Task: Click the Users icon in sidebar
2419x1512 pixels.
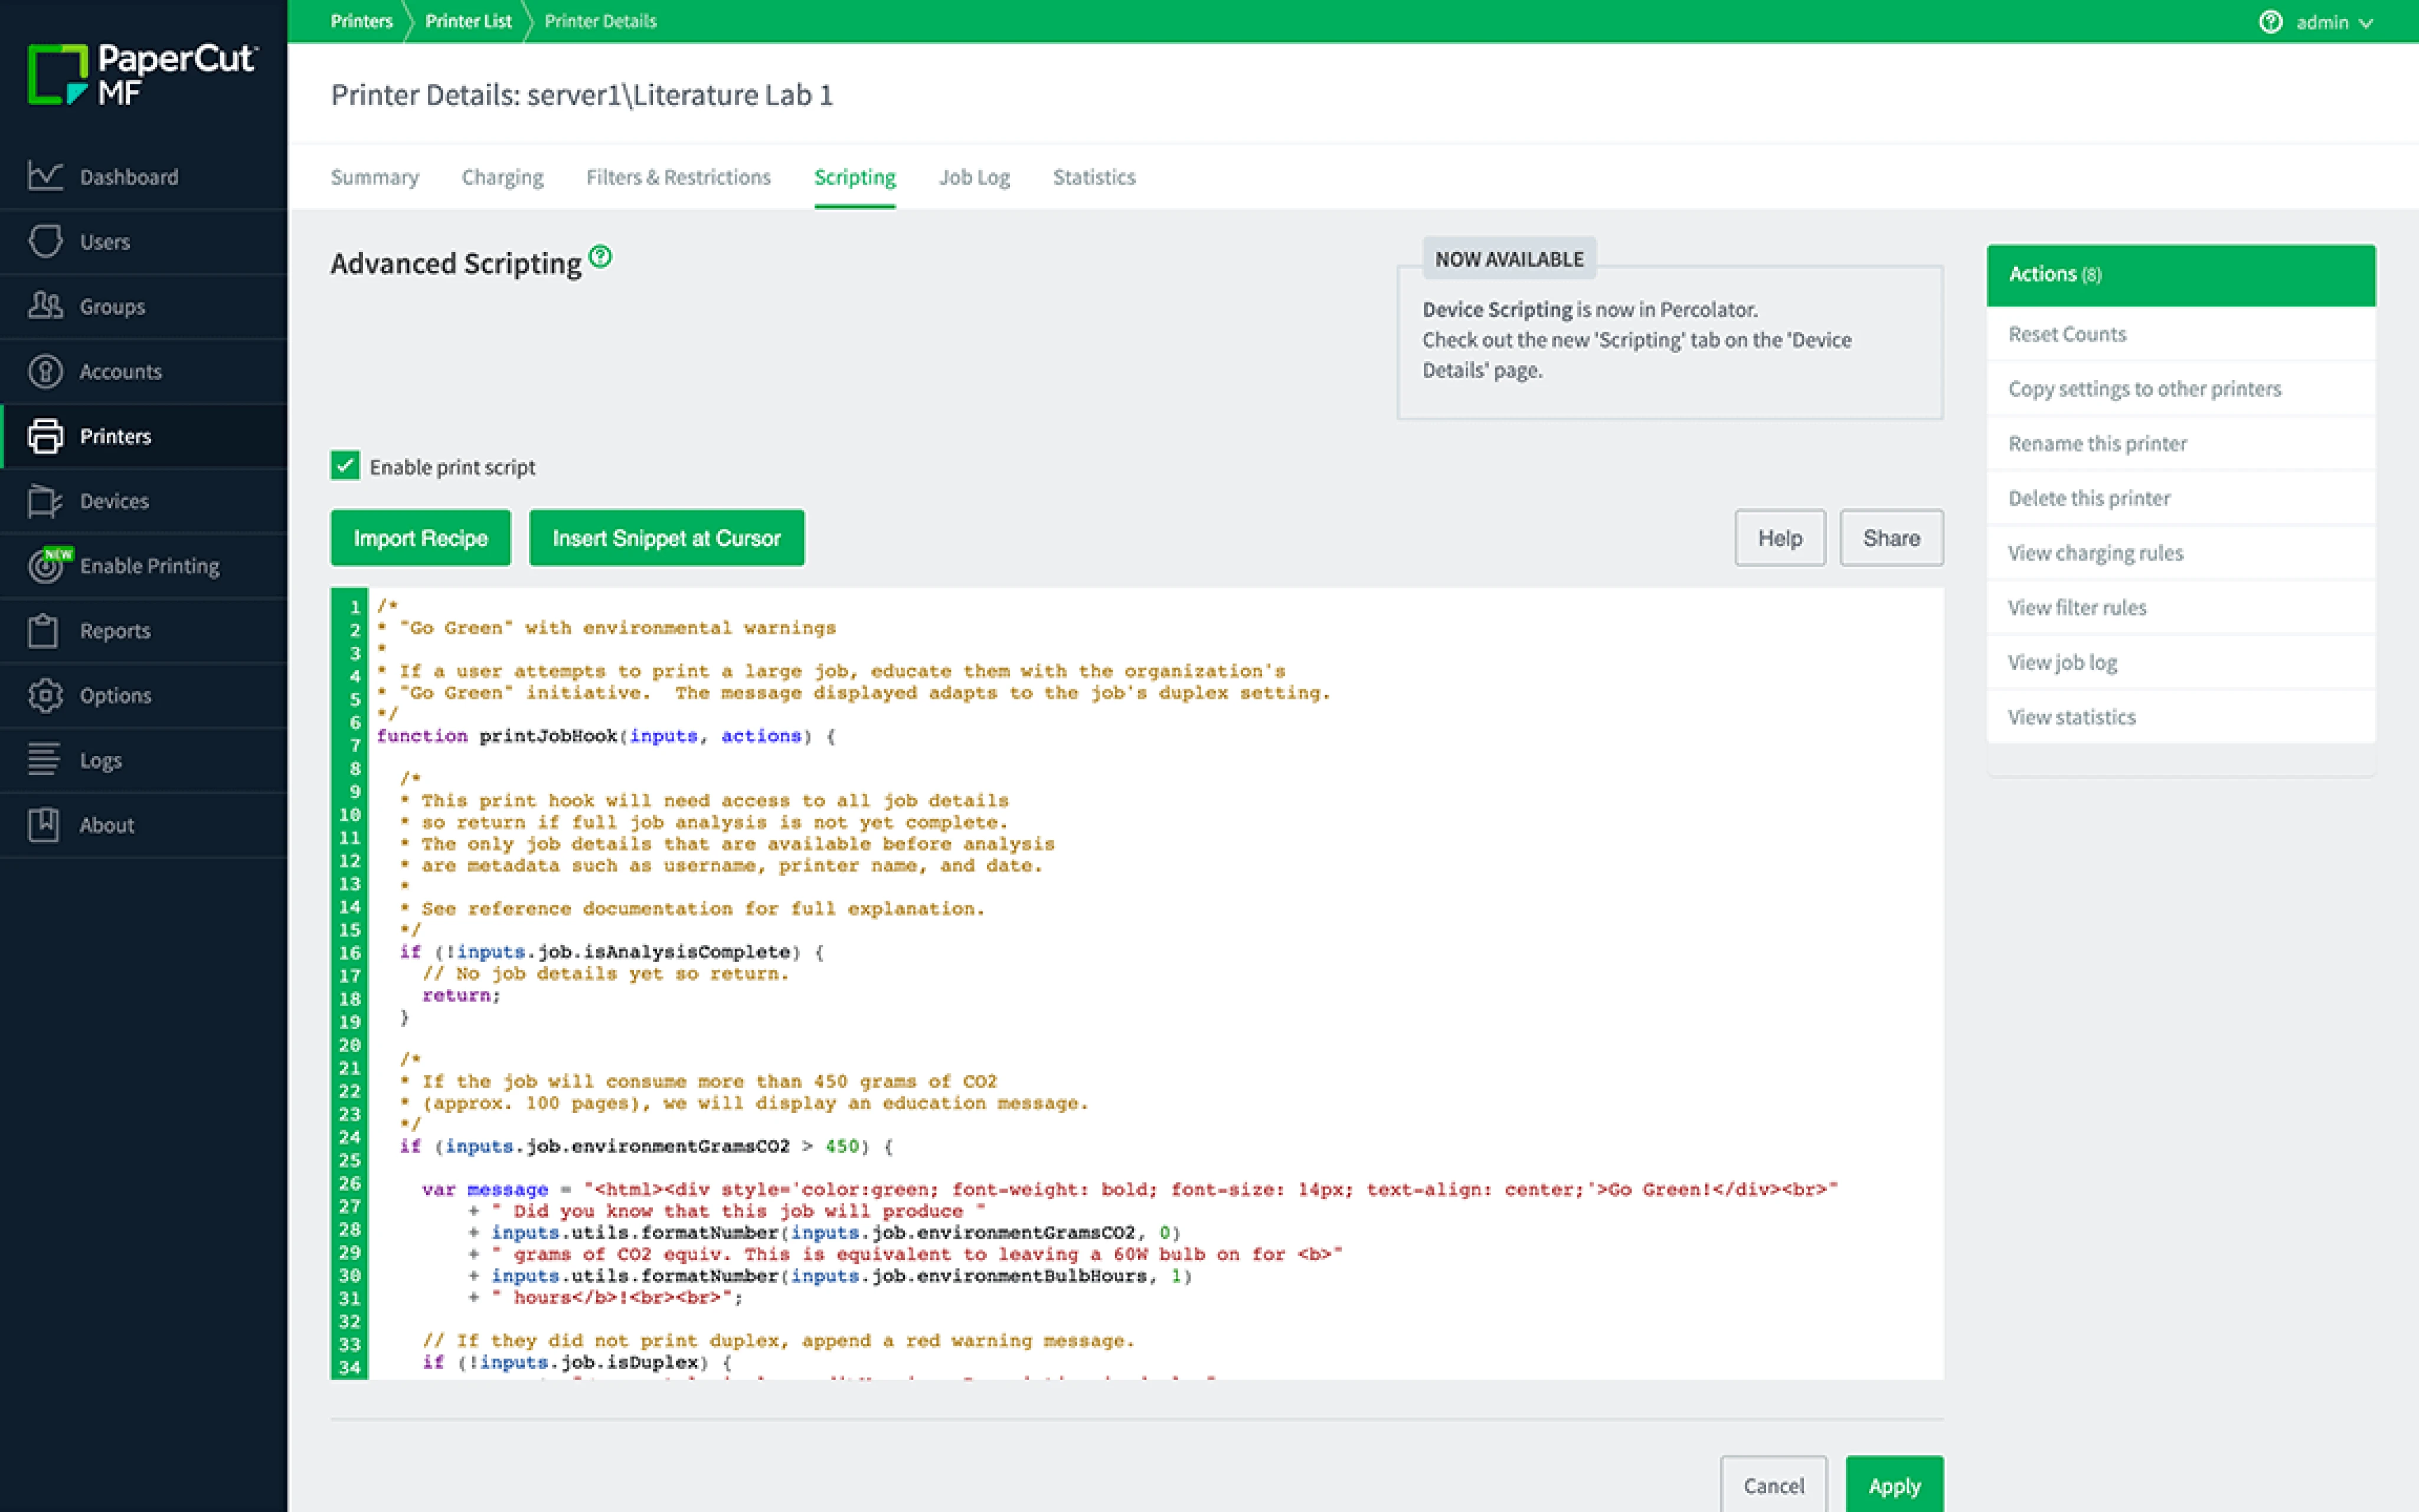Action: (45, 241)
